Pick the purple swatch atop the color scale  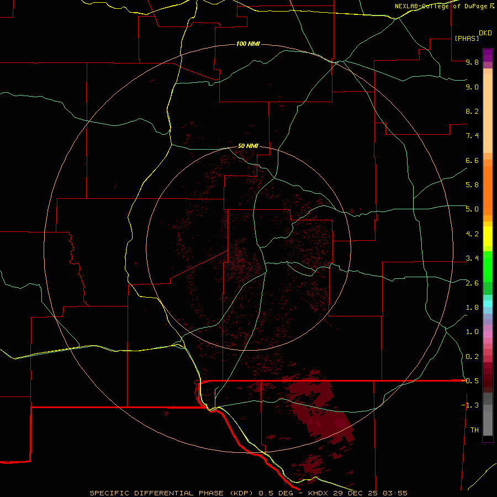coord(488,55)
